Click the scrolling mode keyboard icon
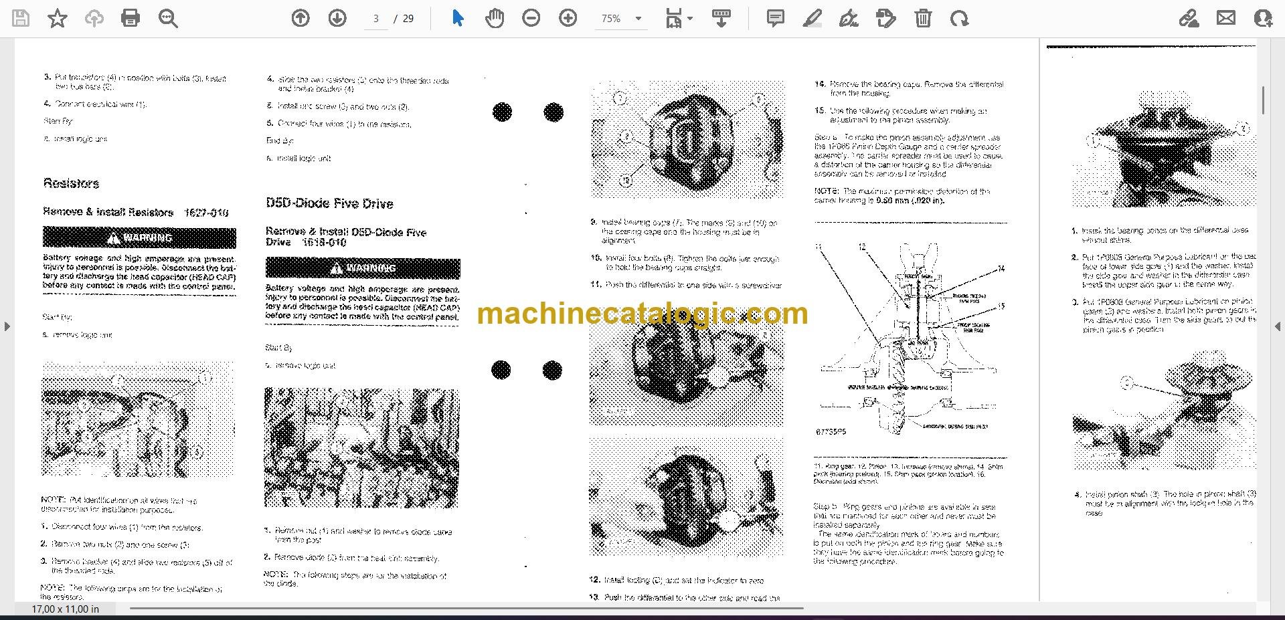The width and height of the screenshot is (1285, 620). point(721,19)
